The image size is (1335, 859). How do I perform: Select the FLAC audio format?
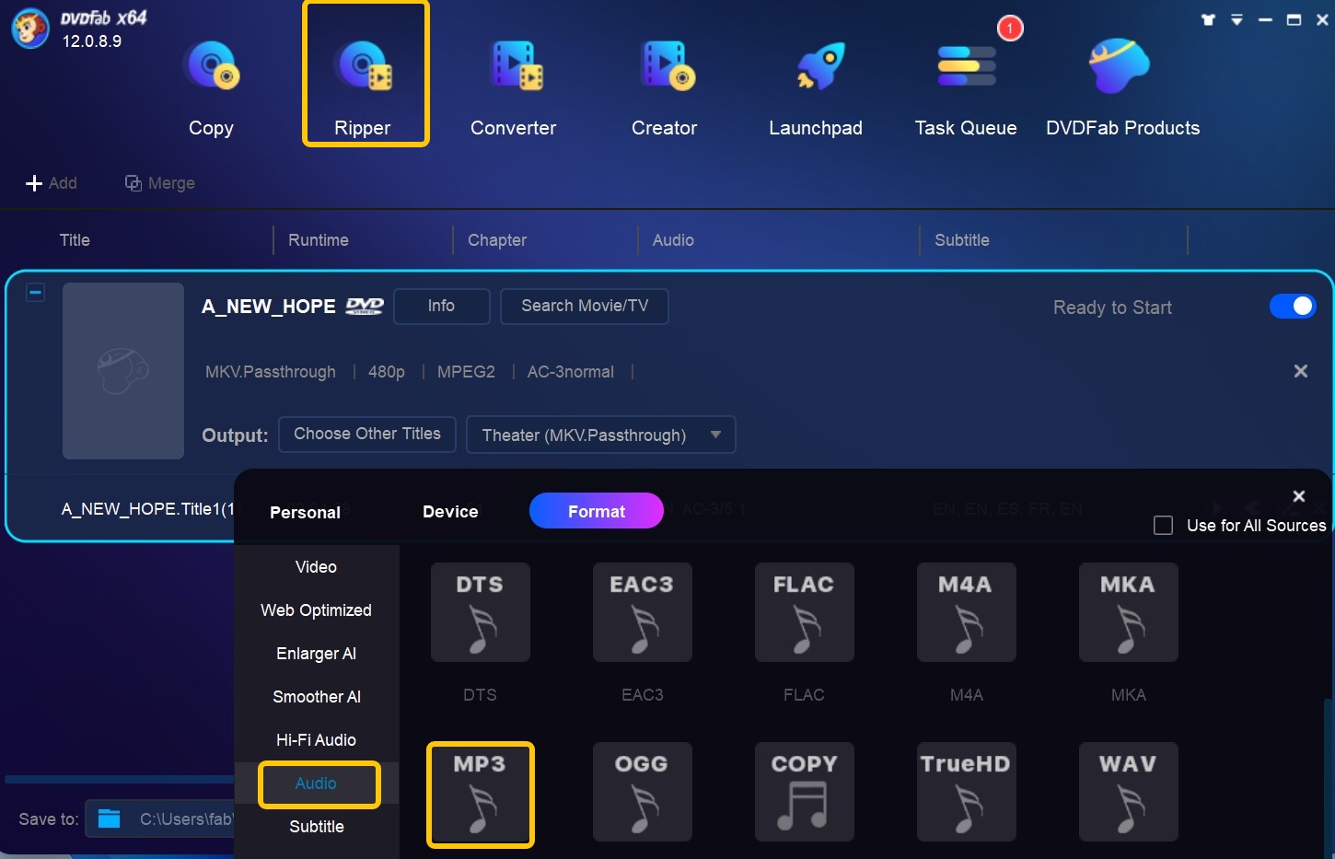tap(804, 612)
